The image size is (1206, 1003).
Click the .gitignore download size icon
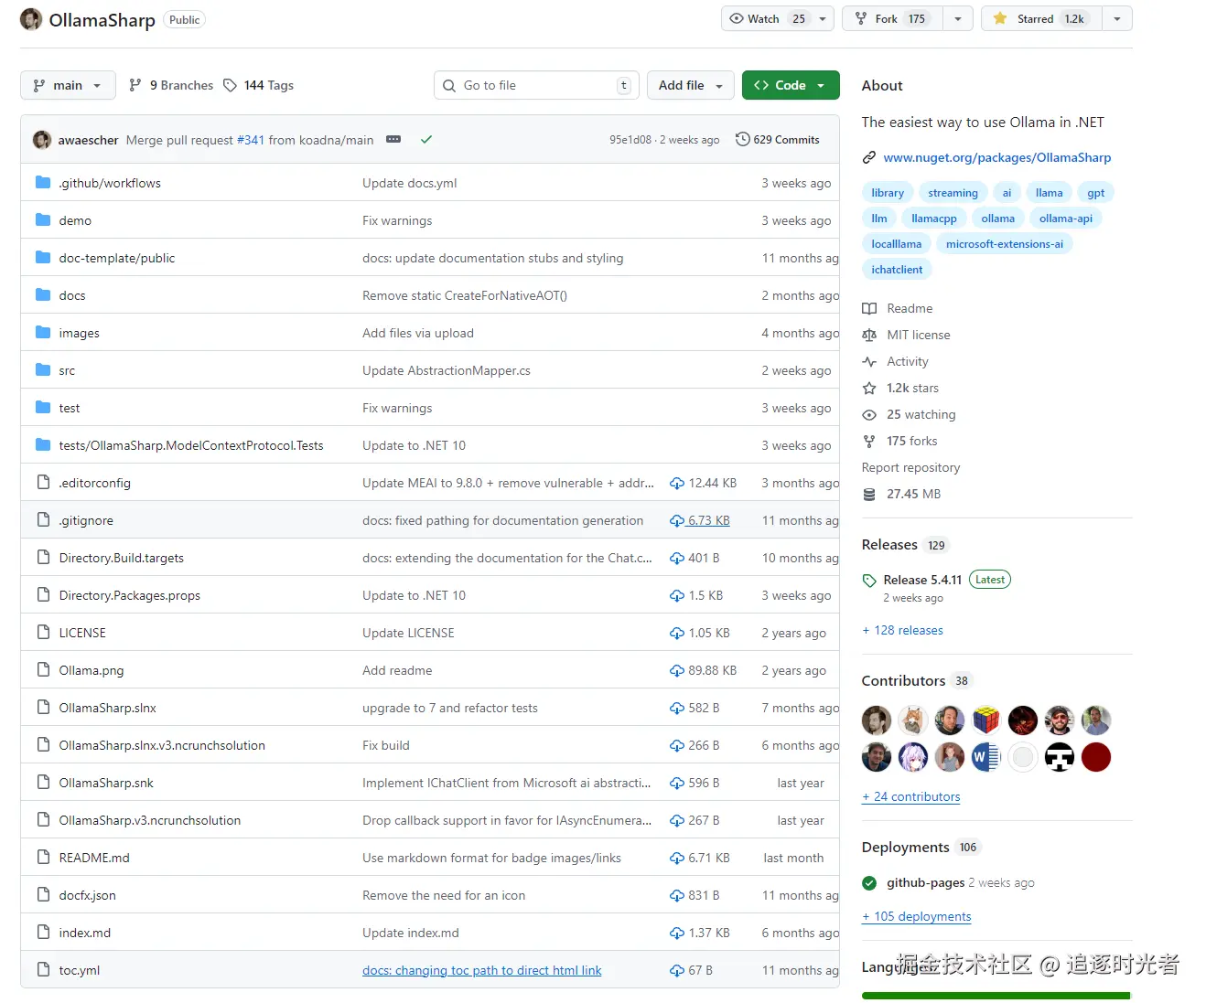point(677,521)
